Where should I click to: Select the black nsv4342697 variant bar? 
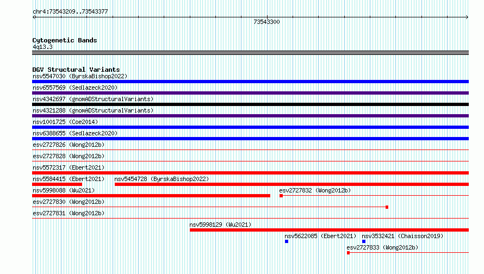tap(250, 104)
